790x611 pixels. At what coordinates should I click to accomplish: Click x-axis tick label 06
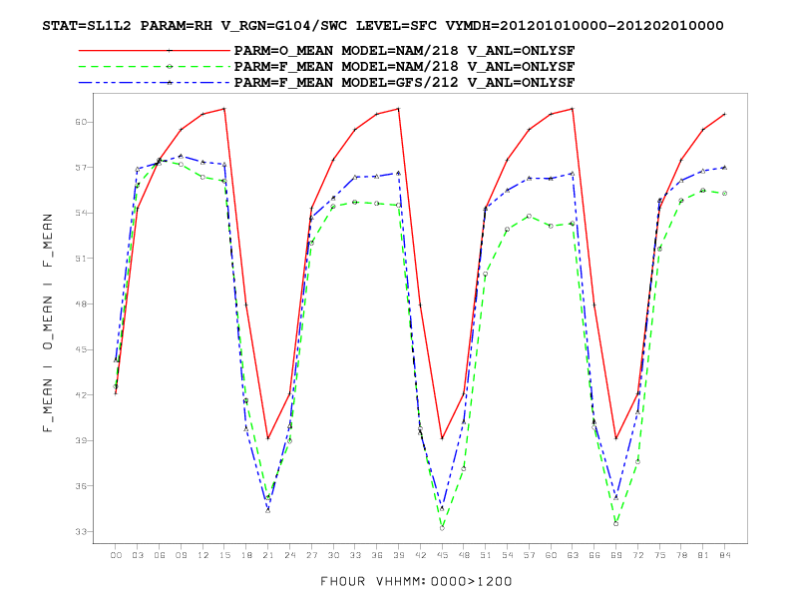coord(160,555)
